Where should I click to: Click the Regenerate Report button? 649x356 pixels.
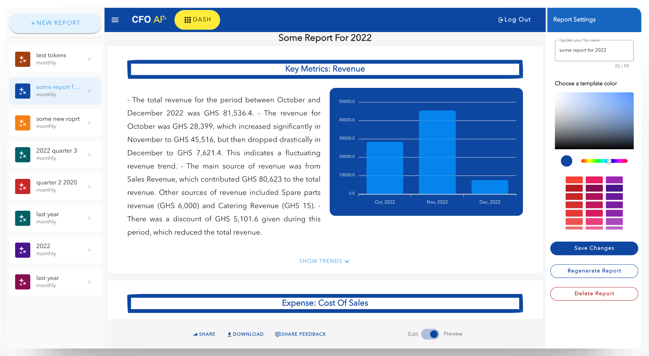[x=594, y=271]
